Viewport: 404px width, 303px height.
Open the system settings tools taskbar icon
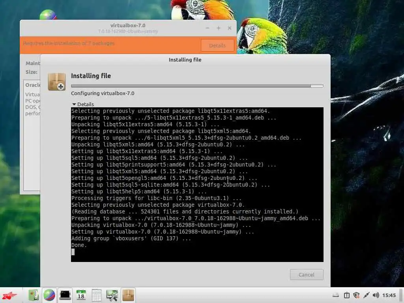tap(112, 295)
